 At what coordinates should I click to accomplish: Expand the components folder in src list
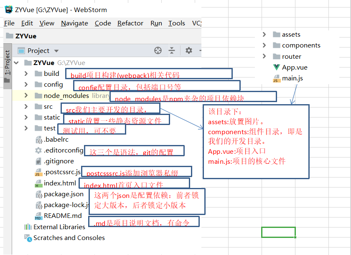pyautogui.click(x=265, y=45)
